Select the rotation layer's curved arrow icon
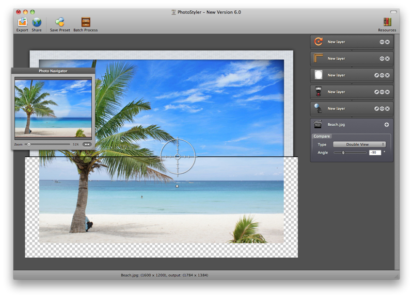Screen dimensions: 413x298 pos(319,42)
